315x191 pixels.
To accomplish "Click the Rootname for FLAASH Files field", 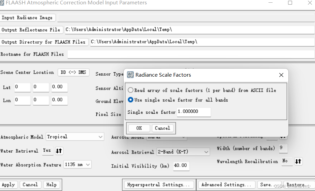I will 191,54.
